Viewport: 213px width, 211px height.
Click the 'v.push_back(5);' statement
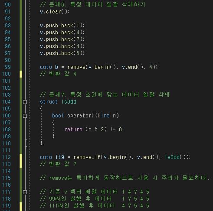(62, 53)
